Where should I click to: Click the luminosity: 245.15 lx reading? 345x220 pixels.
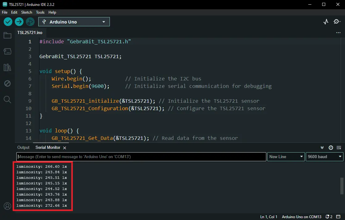(42, 183)
